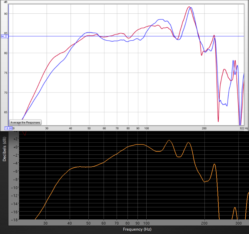This screenshot has width=249, height=234.
Task: Click the 300 Hz tick on lower graph axis
Action: coord(238,223)
